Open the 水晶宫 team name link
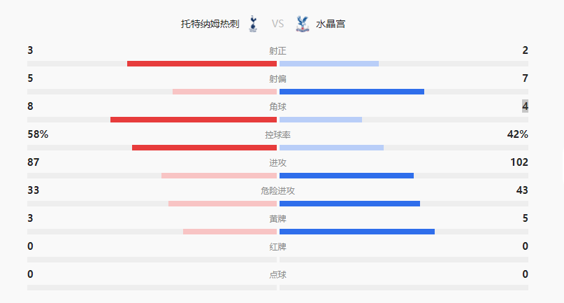The height and width of the screenshot is (303, 564). pyautogui.click(x=330, y=24)
